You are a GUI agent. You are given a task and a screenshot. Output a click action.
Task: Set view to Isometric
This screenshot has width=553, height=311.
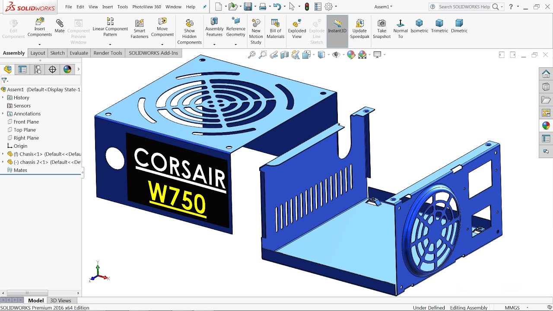click(419, 26)
